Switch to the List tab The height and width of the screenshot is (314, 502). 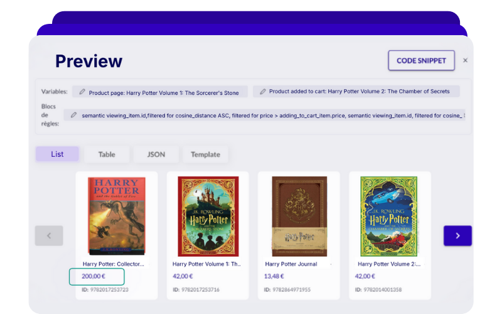(57, 154)
